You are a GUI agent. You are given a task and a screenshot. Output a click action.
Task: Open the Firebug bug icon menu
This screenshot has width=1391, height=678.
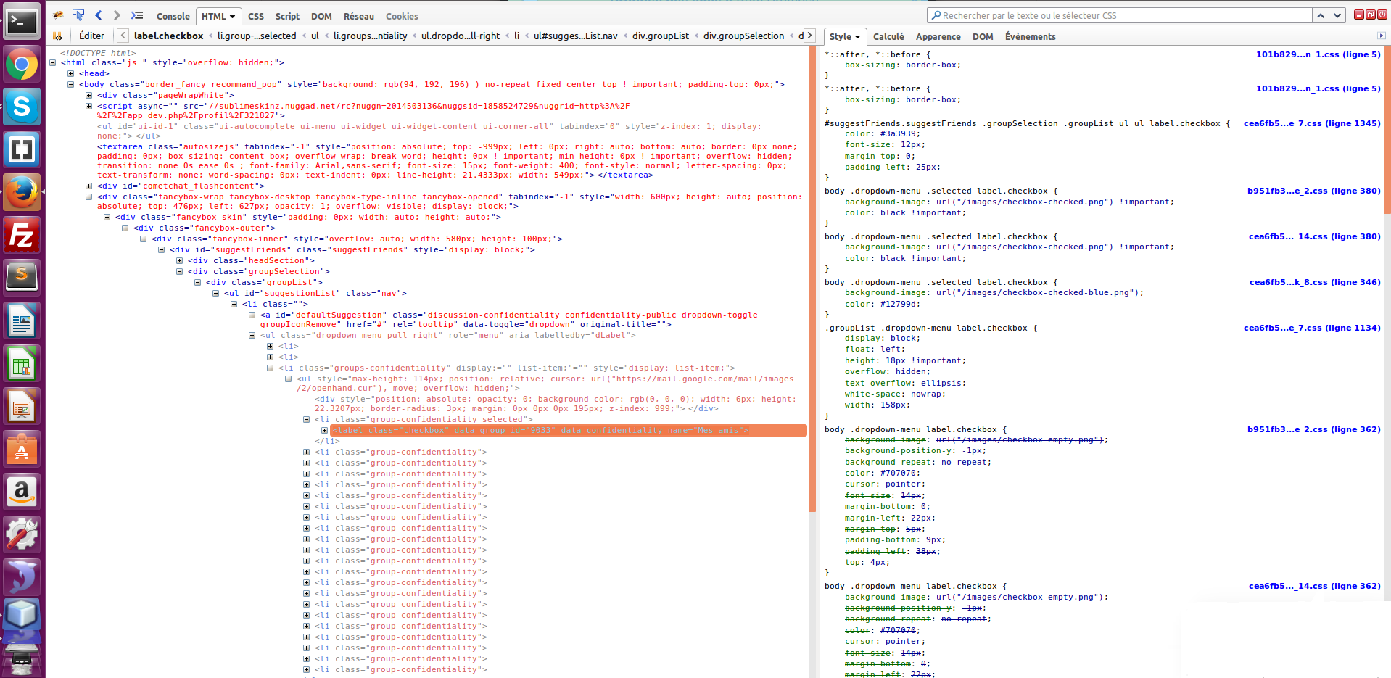[x=59, y=15]
